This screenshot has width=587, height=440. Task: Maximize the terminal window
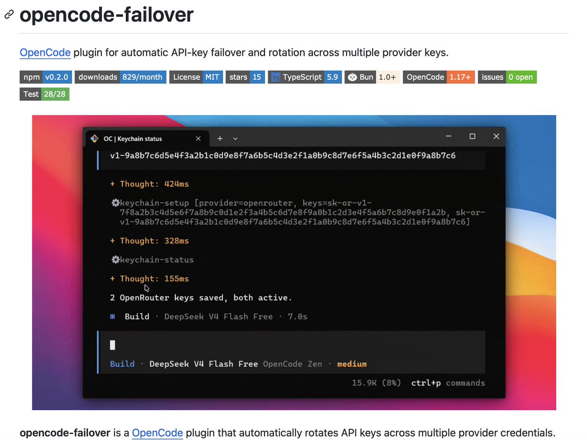pyautogui.click(x=472, y=137)
